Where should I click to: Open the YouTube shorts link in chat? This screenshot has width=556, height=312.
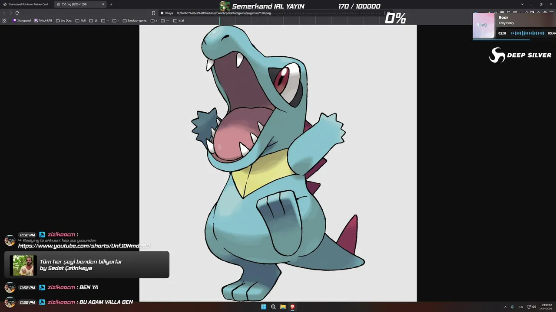84,246
